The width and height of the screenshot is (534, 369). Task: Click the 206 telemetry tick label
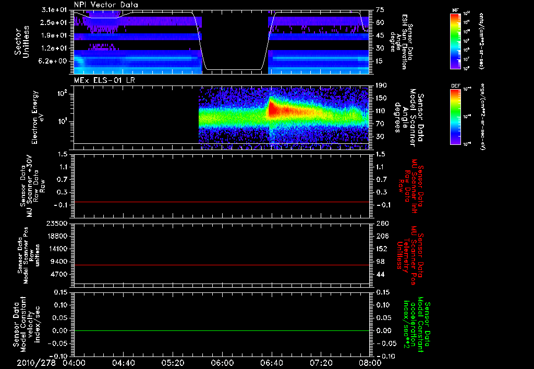[x=381, y=236]
